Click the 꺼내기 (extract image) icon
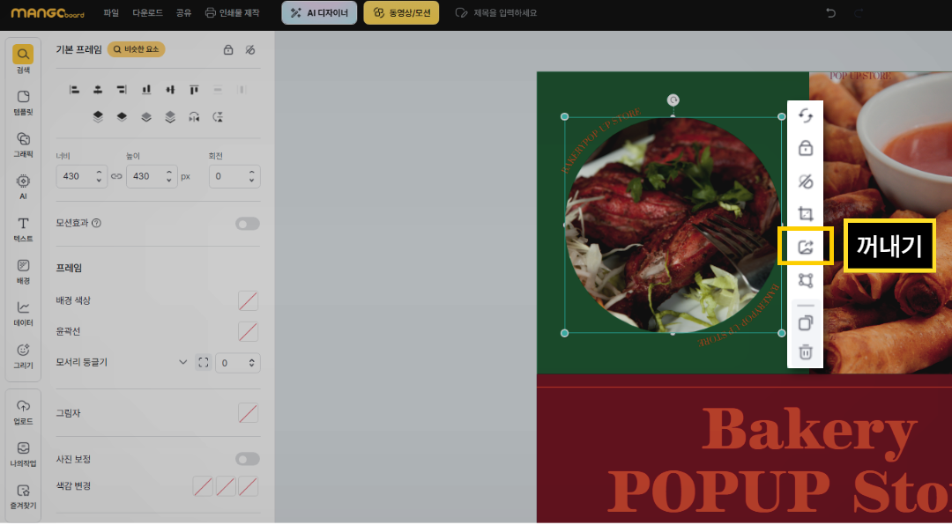The height and width of the screenshot is (525, 952). [x=805, y=247]
